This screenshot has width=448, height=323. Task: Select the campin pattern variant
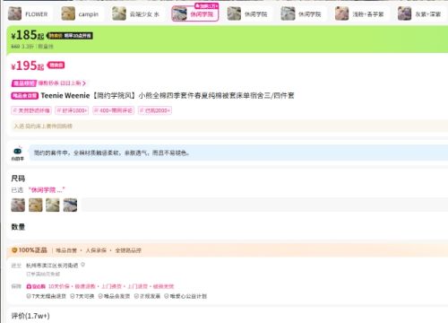coord(80,13)
